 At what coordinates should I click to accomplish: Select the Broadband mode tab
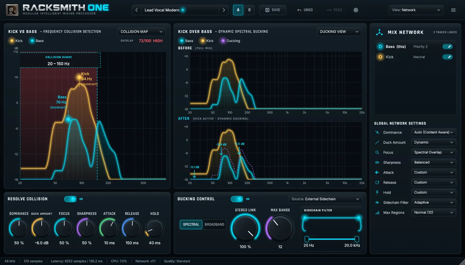[214, 225]
